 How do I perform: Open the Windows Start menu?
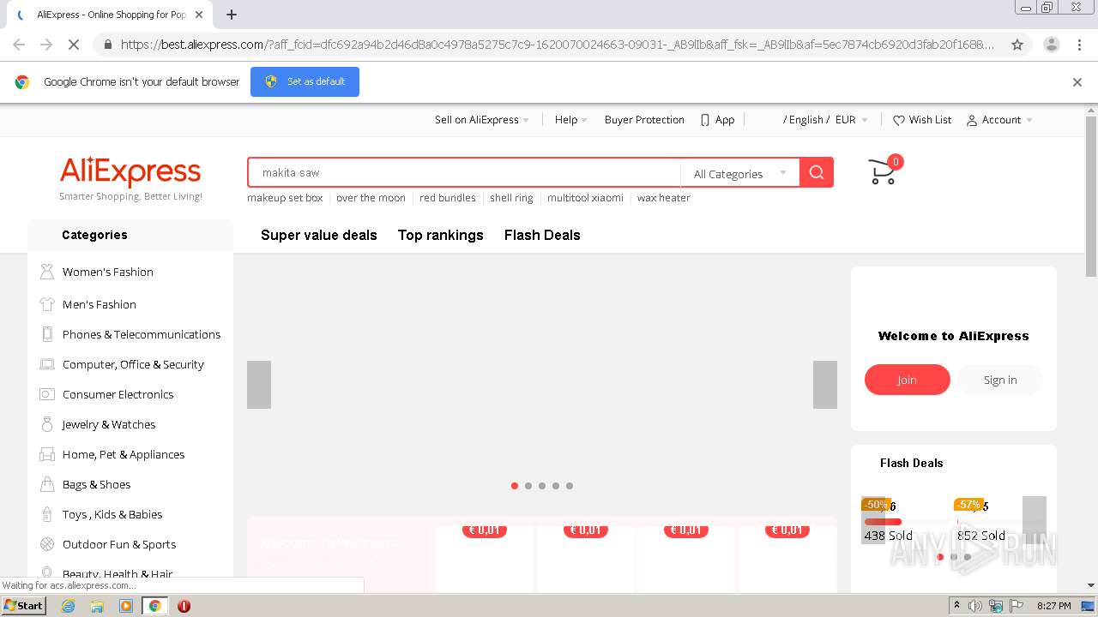click(24, 606)
